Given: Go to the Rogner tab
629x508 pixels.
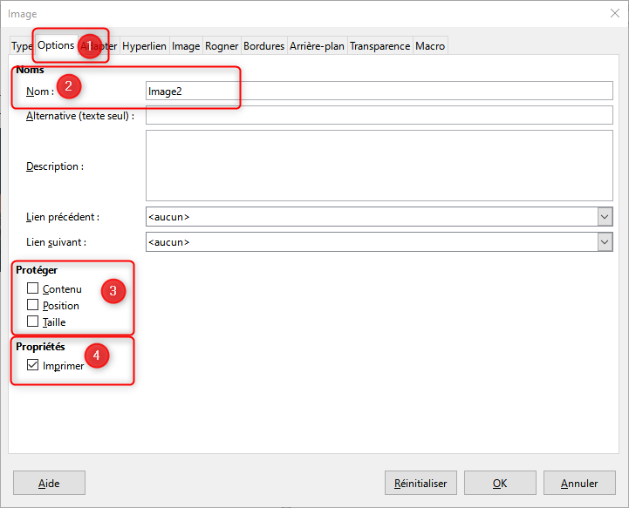Looking at the screenshot, I should (222, 46).
